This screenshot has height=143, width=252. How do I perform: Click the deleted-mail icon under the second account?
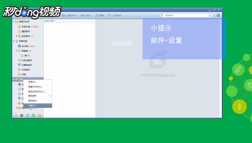[19, 99]
